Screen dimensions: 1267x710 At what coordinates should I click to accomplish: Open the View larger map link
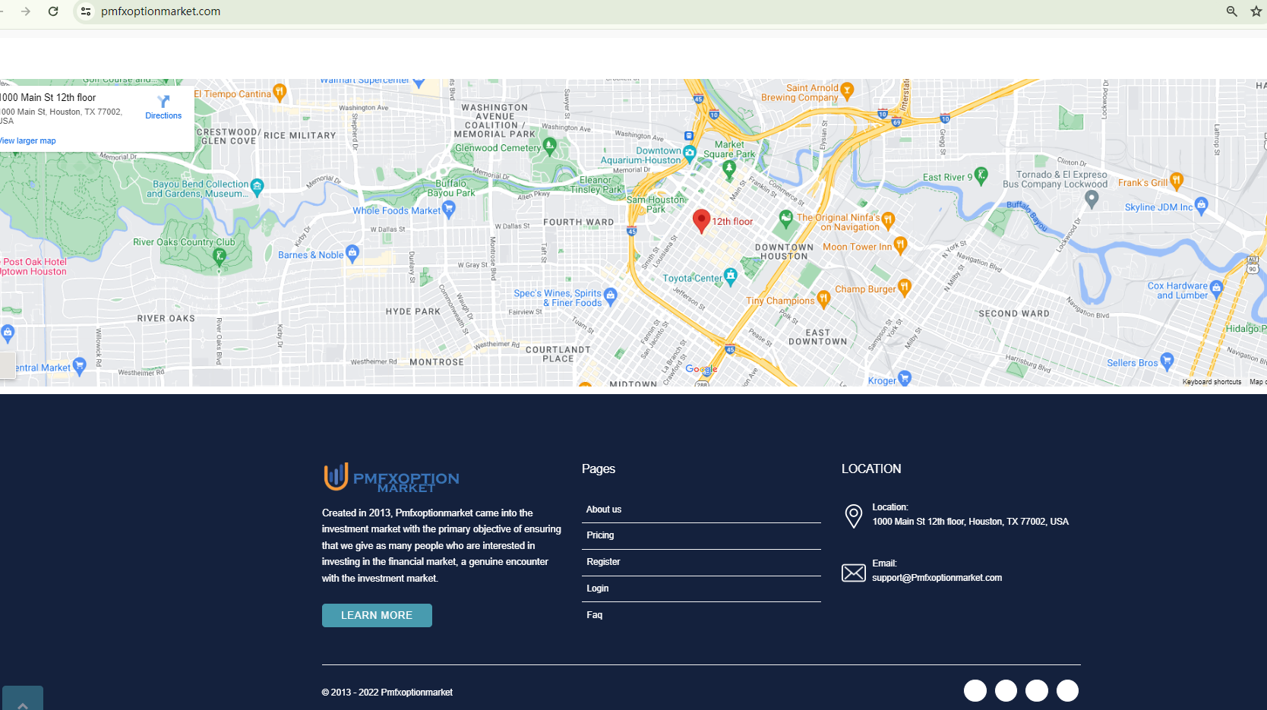click(28, 140)
